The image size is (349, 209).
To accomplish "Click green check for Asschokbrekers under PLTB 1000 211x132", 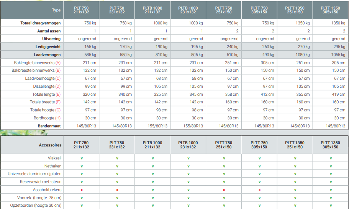I will point(153,190).
